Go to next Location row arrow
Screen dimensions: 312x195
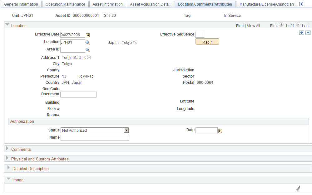coord(298,25)
